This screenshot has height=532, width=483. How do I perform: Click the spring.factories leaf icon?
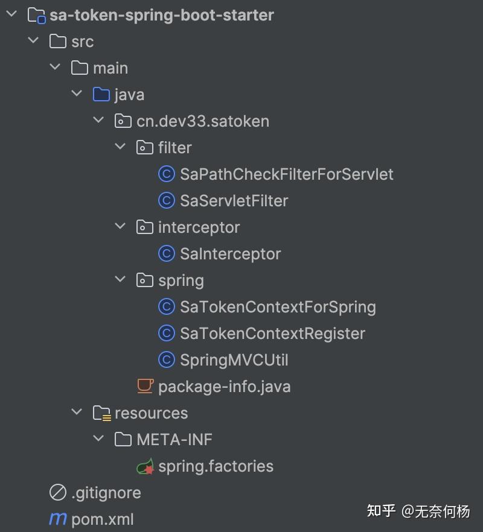pos(145,466)
